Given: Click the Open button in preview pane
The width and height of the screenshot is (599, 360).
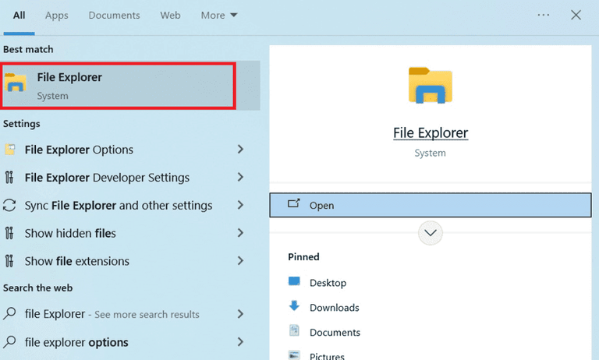Looking at the screenshot, I should pyautogui.click(x=431, y=205).
